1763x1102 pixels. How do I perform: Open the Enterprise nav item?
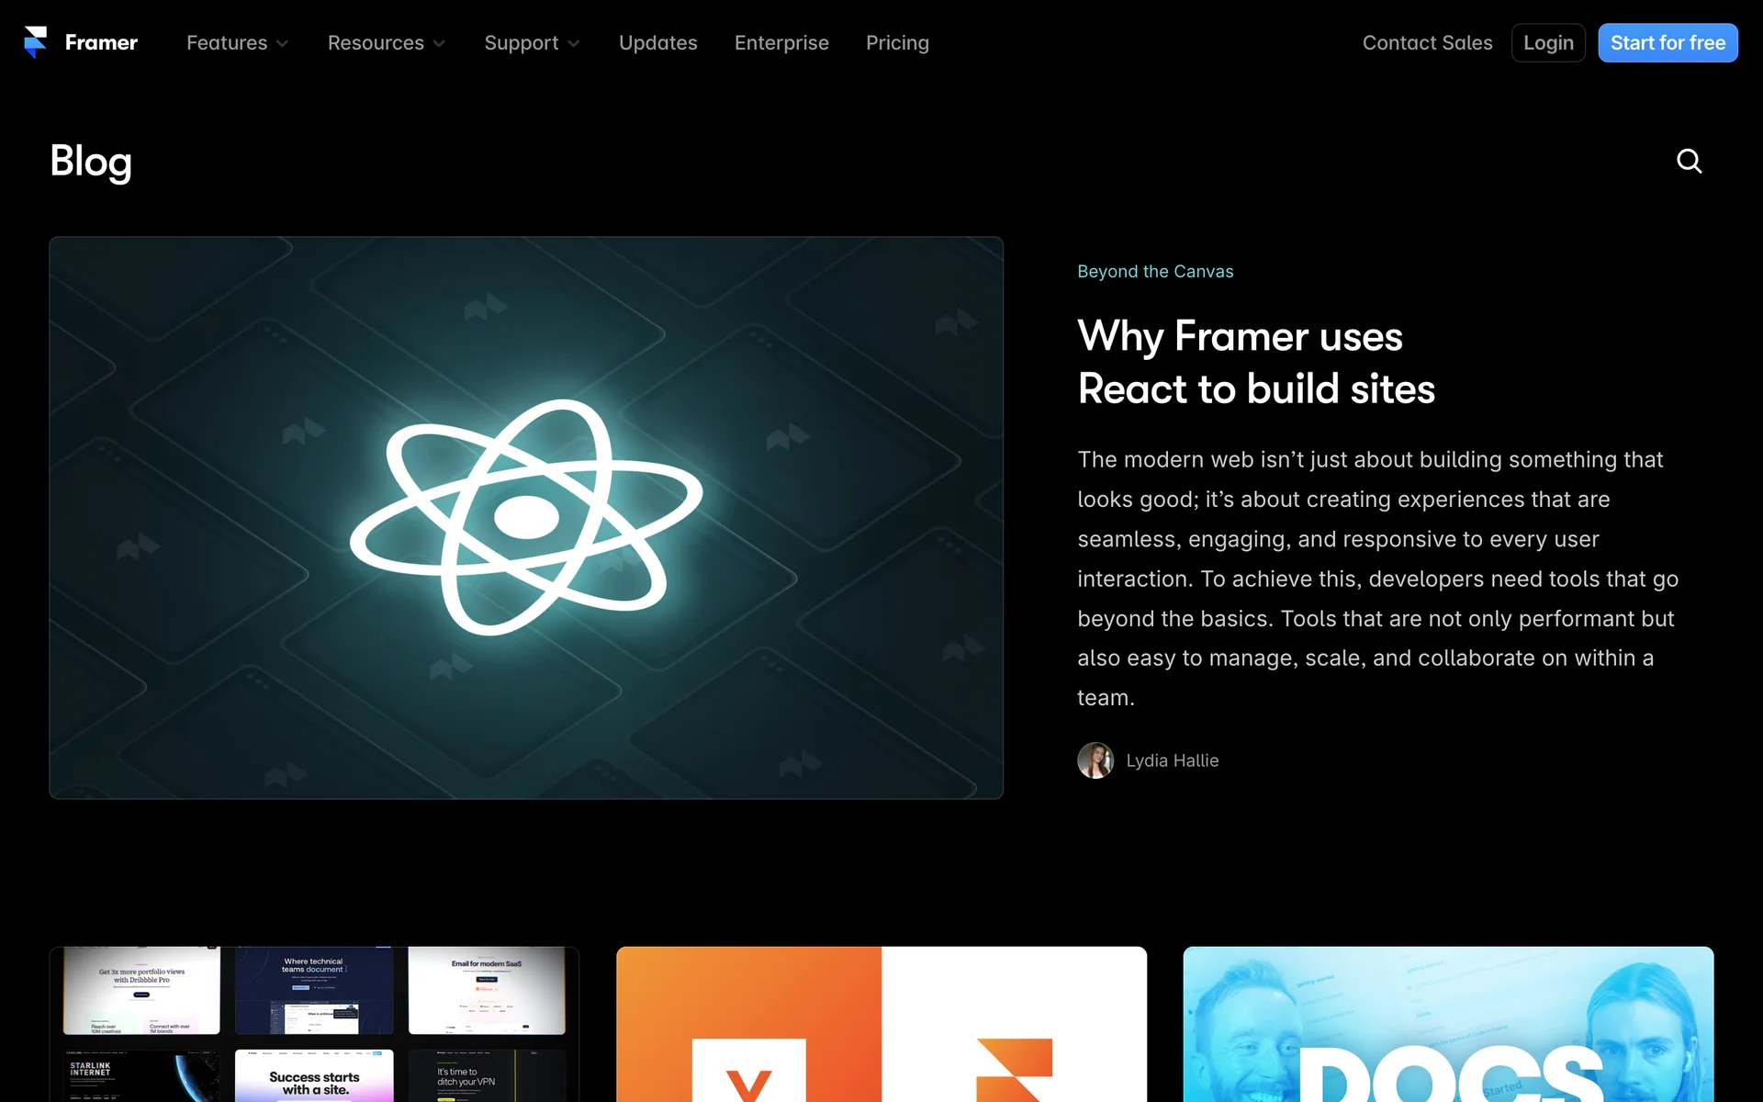coord(781,43)
